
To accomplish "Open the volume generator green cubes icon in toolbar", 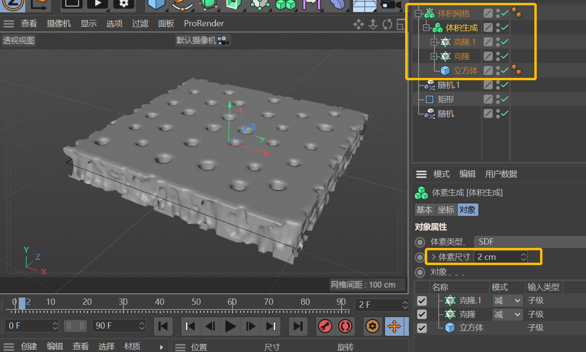I will [286, 4].
